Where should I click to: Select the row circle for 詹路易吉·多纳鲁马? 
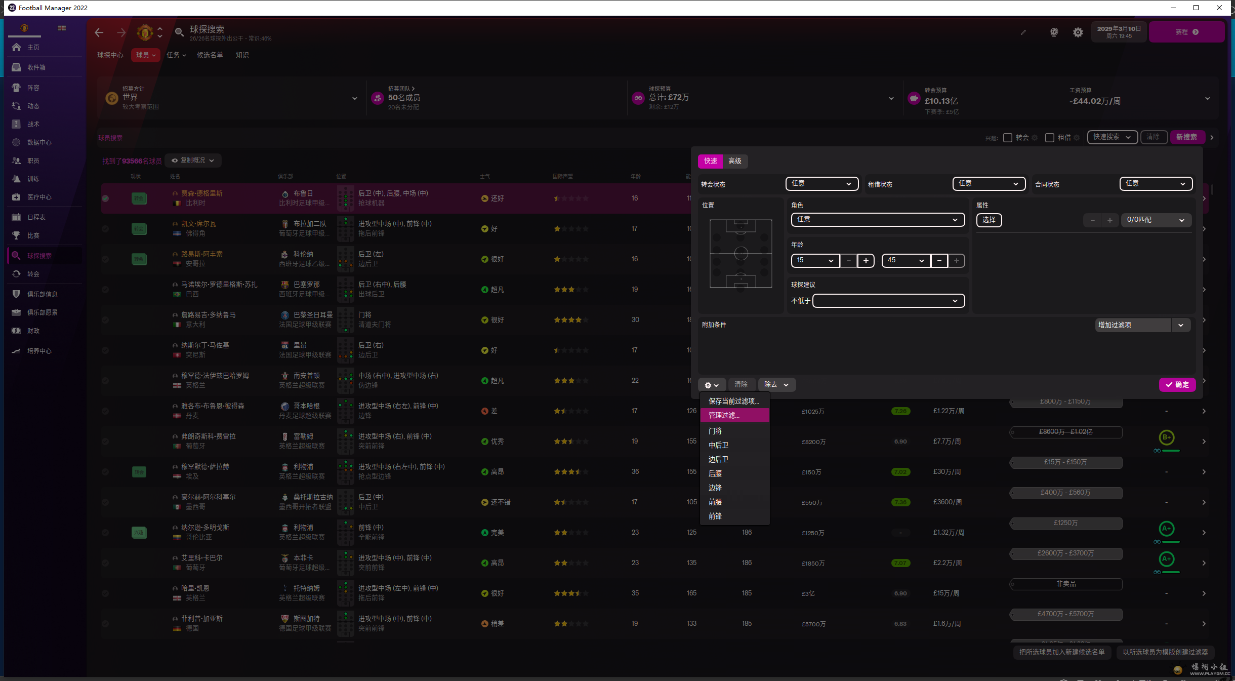(105, 320)
